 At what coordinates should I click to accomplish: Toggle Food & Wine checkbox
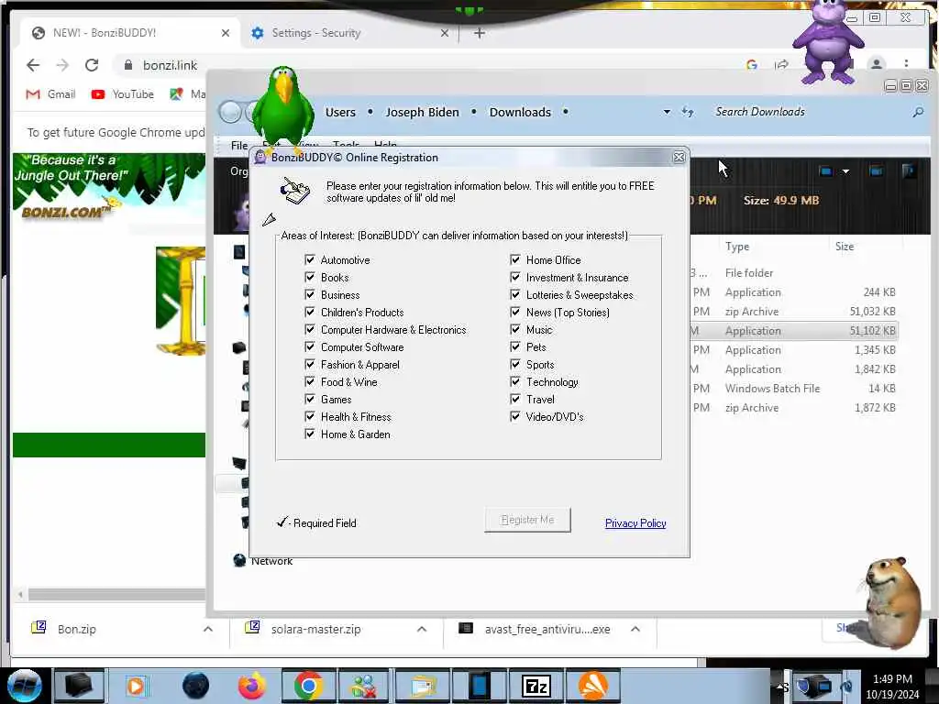(310, 381)
